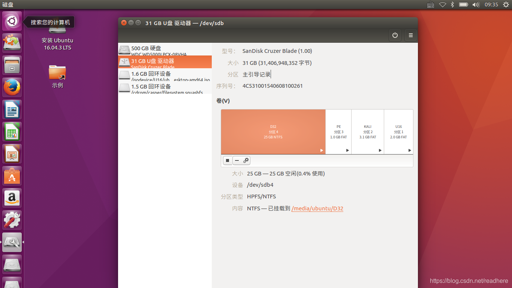Select the PE partition 3 block
The height and width of the screenshot is (288, 512).
click(x=338, y=132)
